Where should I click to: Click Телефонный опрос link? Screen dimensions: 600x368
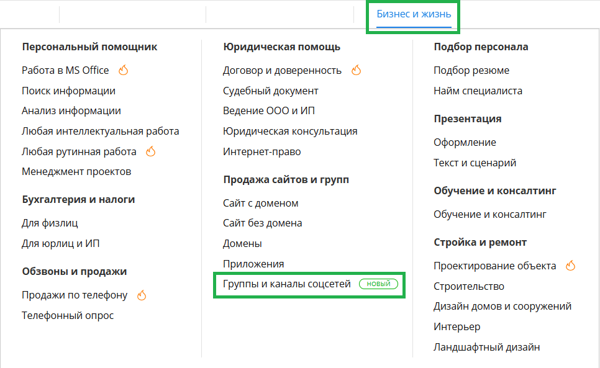coord(68,315)
